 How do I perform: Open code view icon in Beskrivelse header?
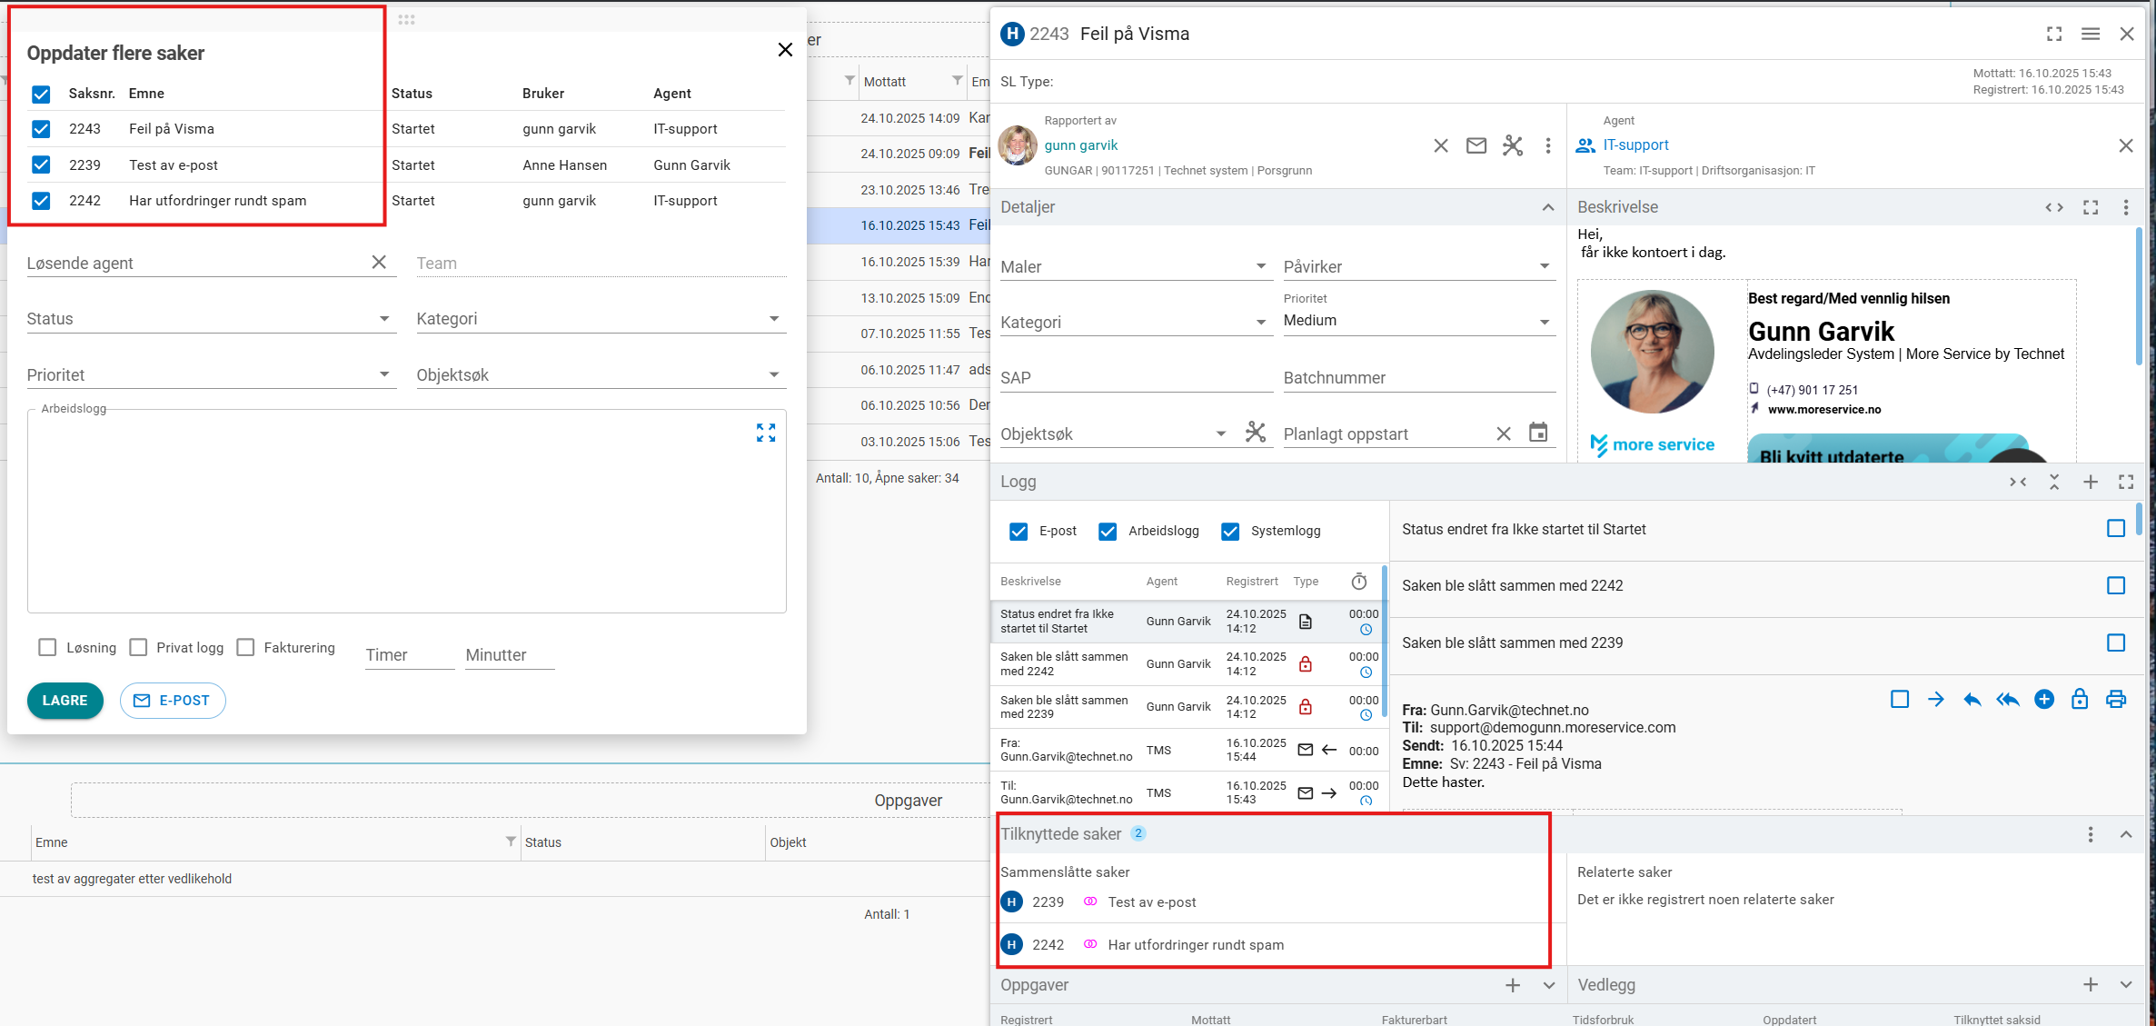point(2054,207)
